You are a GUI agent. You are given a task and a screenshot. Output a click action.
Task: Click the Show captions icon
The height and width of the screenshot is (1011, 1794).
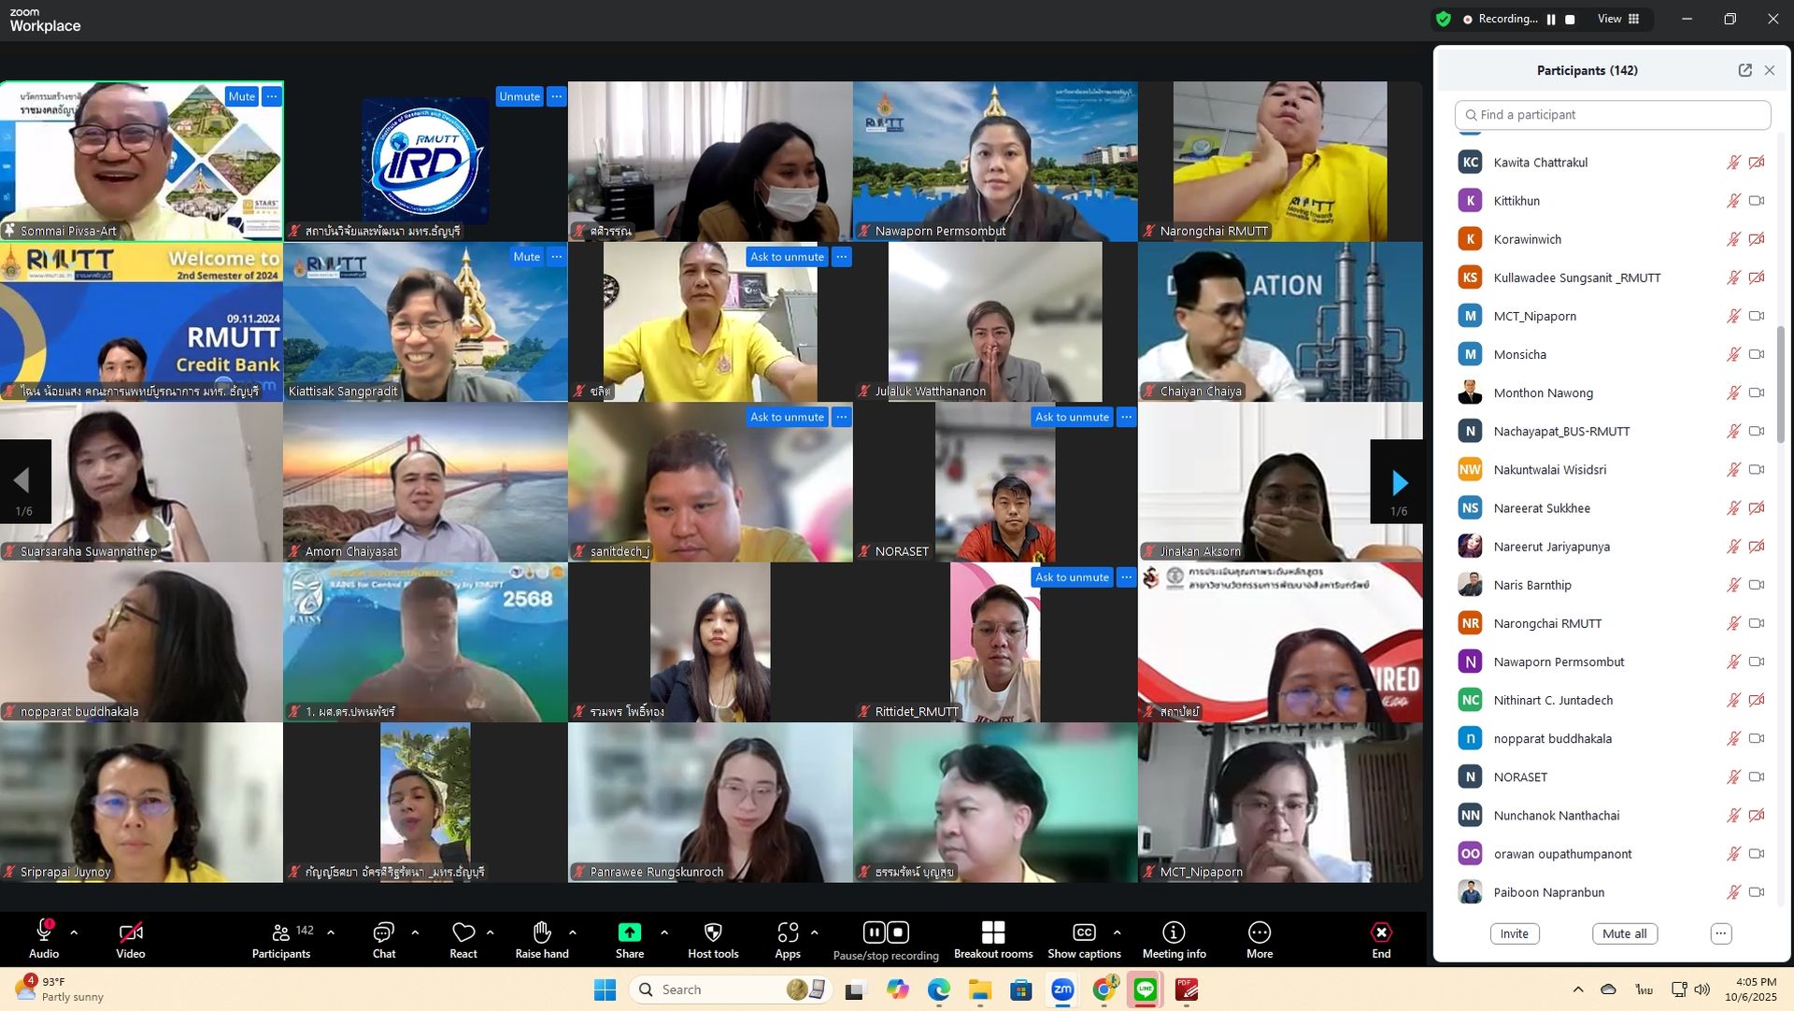[1084, 933]
